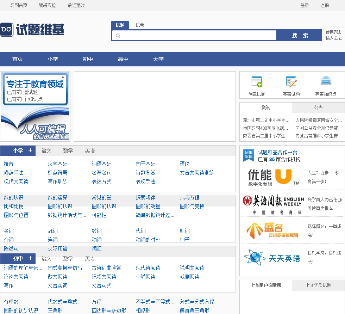
Task: Select the 公告 tab
Action: (318, 108)
